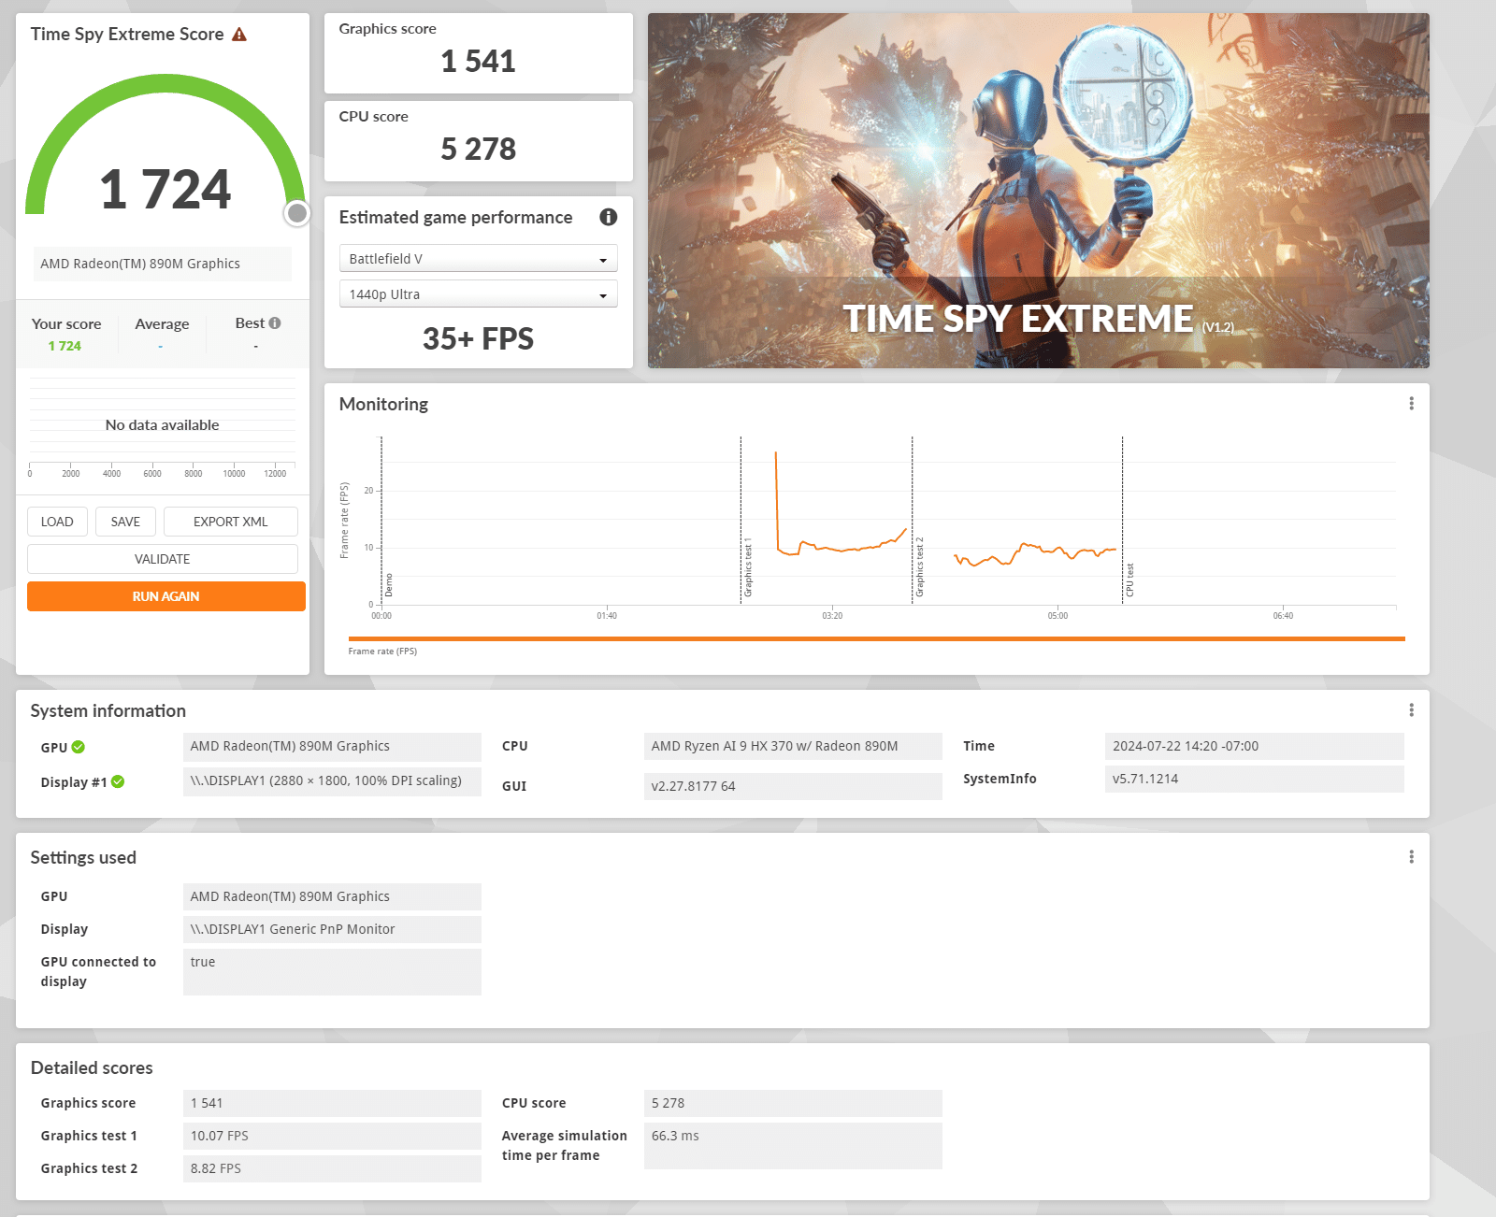1496x1217 pixels.
Task: Select the detailed CPU score 5 278 field
Action: [x=793, y=1103]
